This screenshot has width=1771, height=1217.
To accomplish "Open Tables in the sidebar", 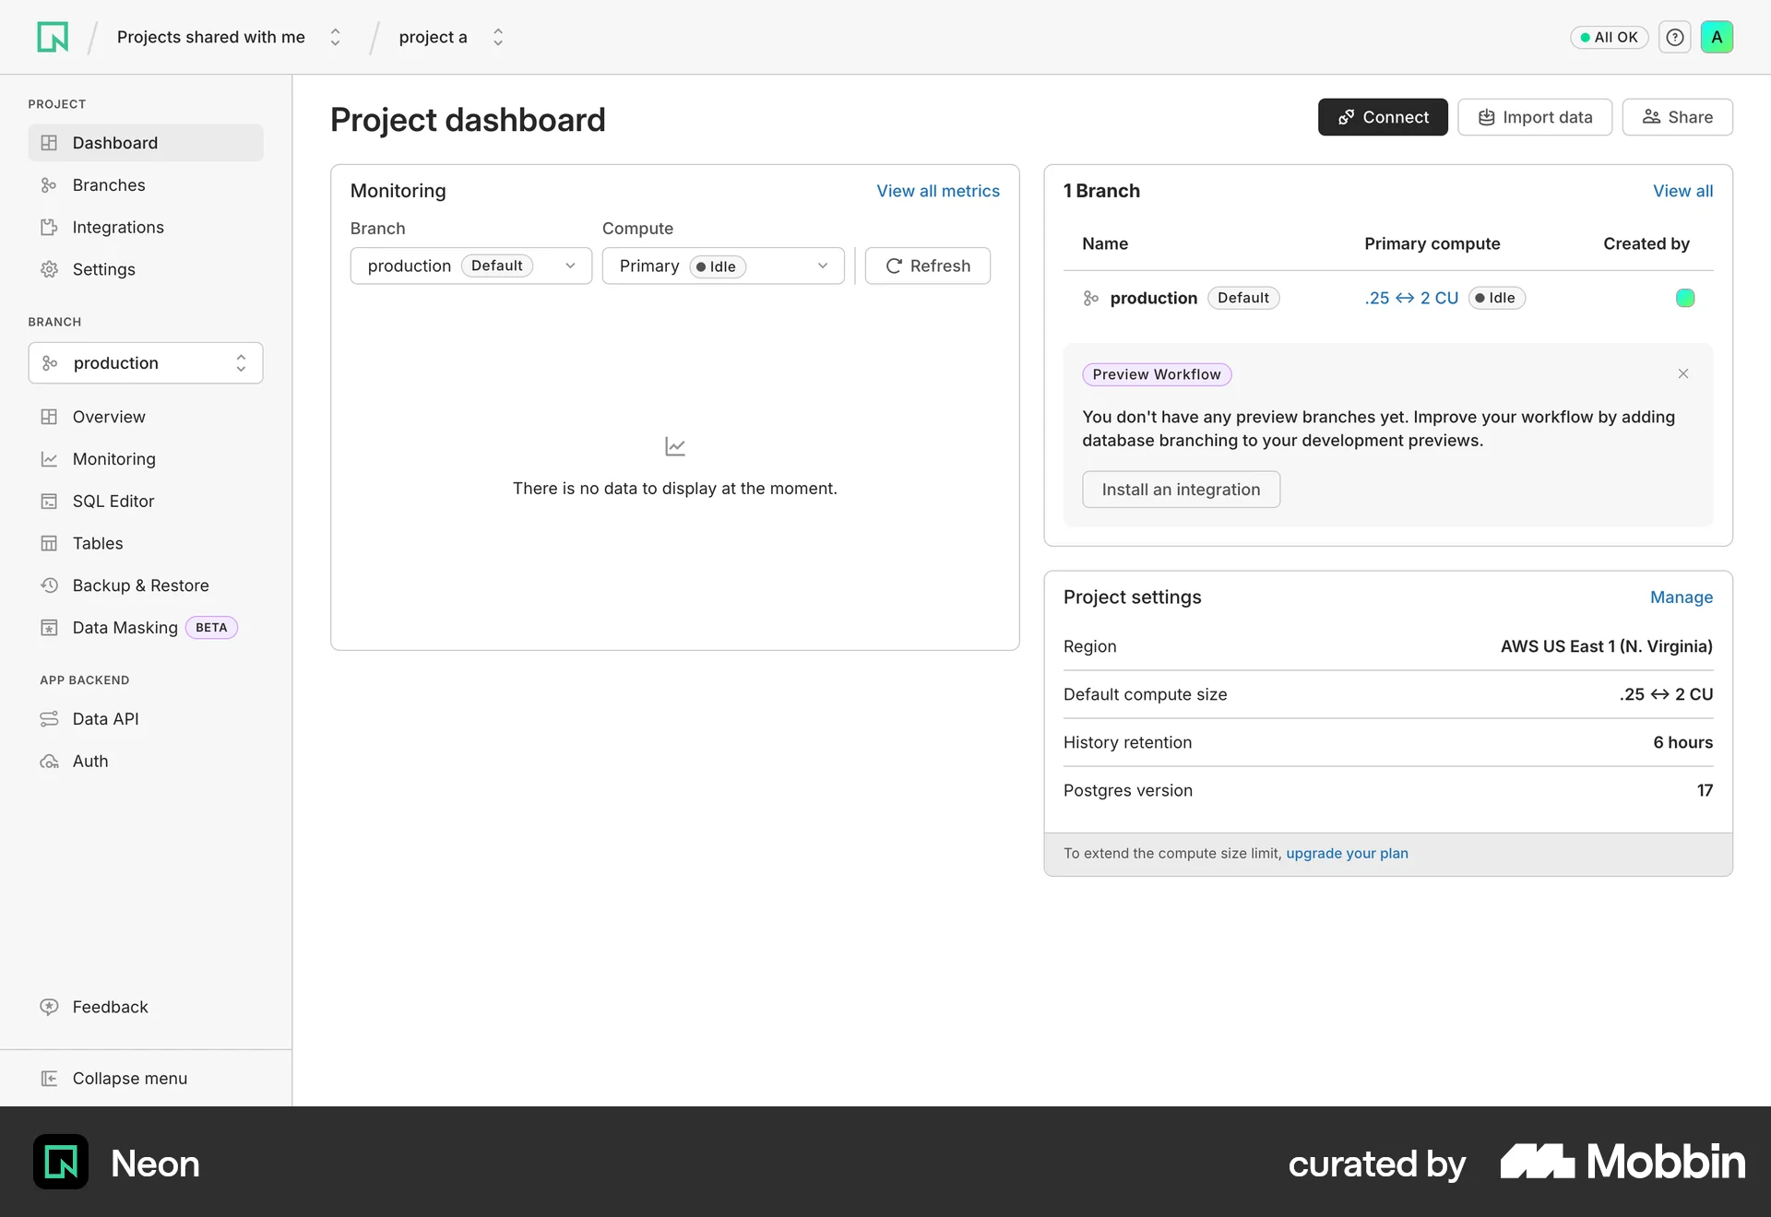I will point(146,544).
